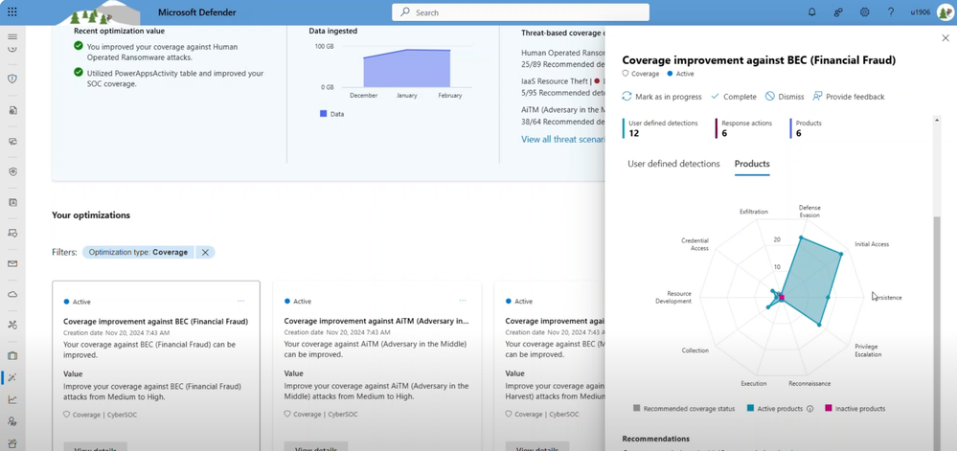Viewport: 957px width, 451px height.
Task: Open the cloud icon in the sidebar
Action: [x=12, y=294]
